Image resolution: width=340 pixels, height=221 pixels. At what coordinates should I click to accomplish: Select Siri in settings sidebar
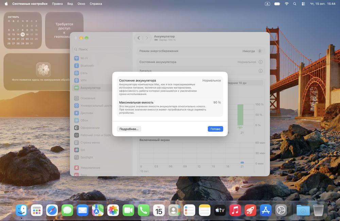(x=101, y=150)
